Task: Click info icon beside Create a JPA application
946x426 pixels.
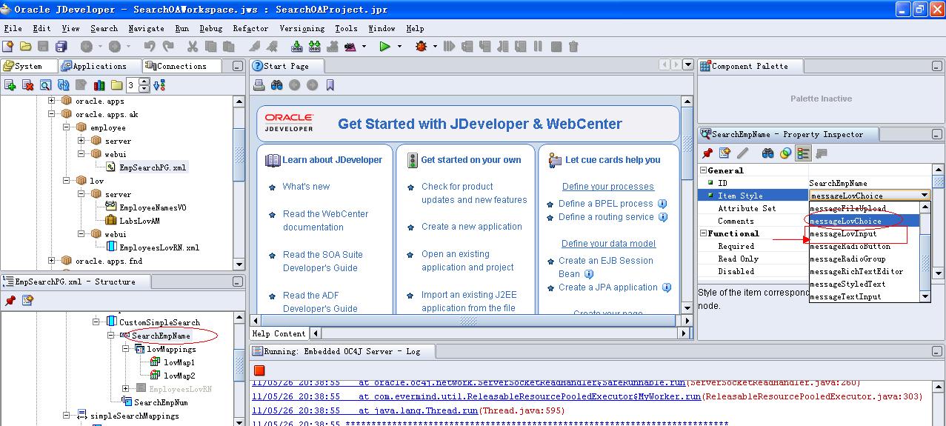Action: coord(667,287)
